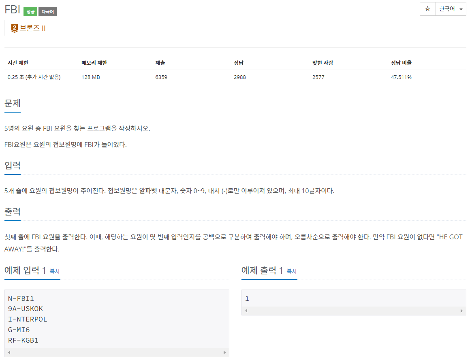This screenshot has height=360, width=472.
Task: Click the 128 MB memory value
Action: pyautogui.click(x=91, y=77)
